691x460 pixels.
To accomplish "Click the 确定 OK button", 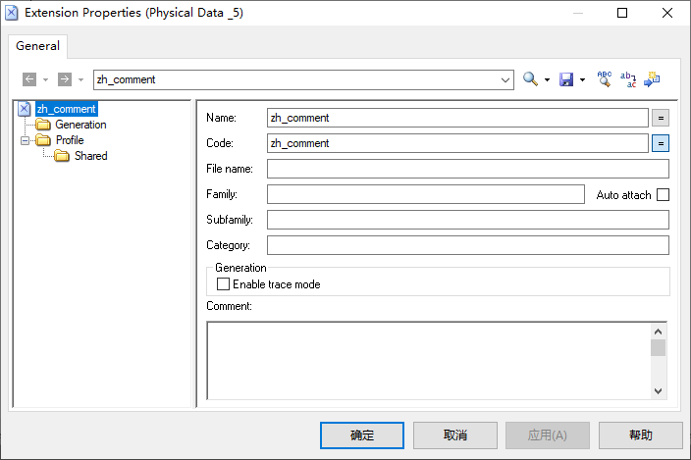I will 362,435.
